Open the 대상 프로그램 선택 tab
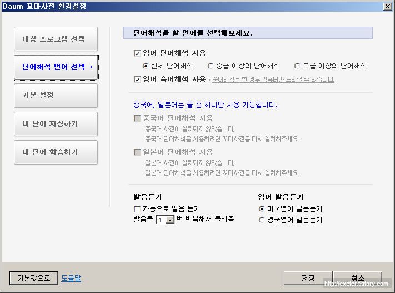The image size is (395, 293). (56, 39)
